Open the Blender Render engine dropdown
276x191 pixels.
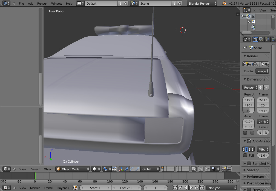202,3
